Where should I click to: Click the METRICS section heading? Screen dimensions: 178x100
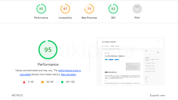[17, 95]
